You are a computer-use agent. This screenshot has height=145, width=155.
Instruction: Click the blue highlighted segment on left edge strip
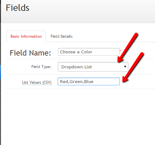coord(0,72)
